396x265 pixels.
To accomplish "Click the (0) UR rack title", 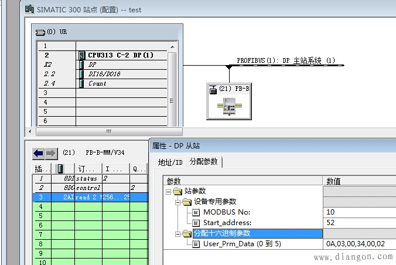I will tap(57, 32).
